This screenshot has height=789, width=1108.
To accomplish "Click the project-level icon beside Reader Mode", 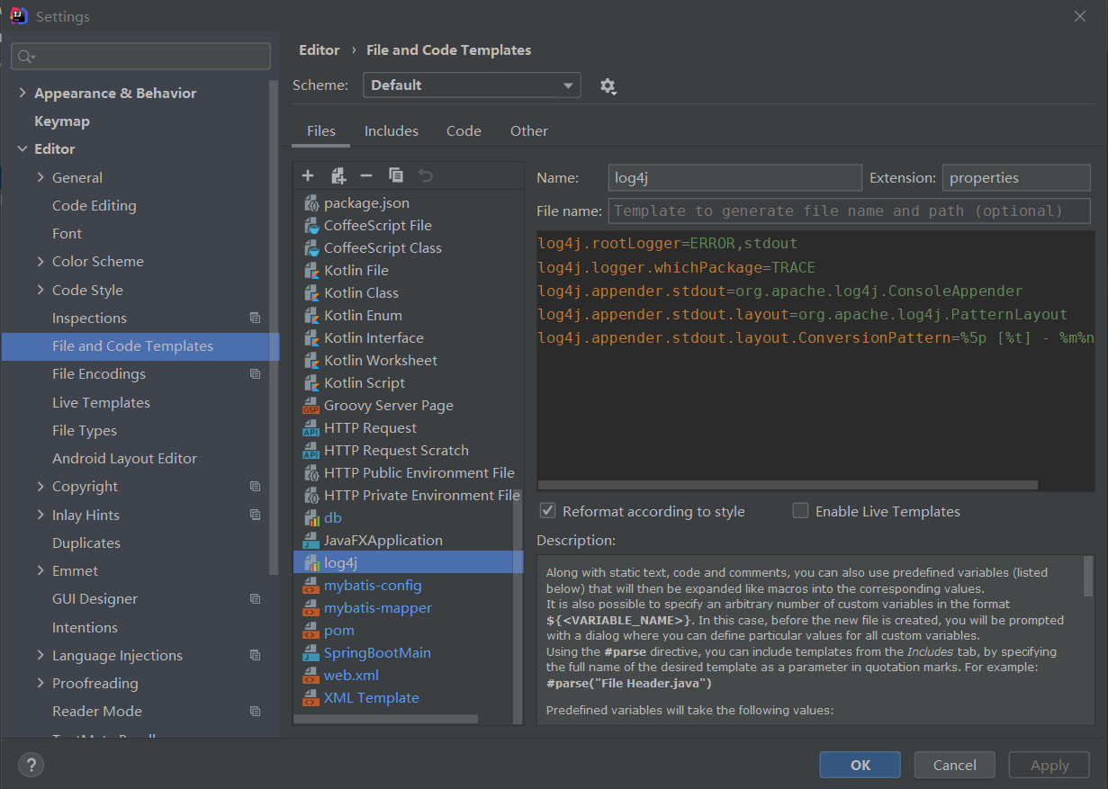I will coord(256,711).
